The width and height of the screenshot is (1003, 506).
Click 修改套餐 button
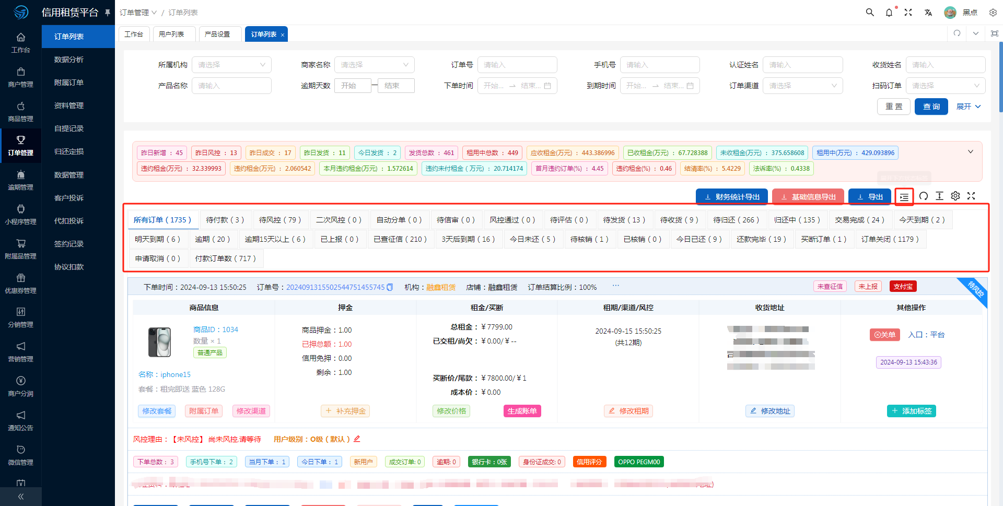(157, 411)
